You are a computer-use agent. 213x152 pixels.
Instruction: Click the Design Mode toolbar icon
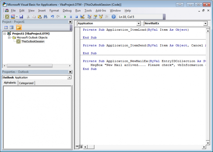click(82, 17)
